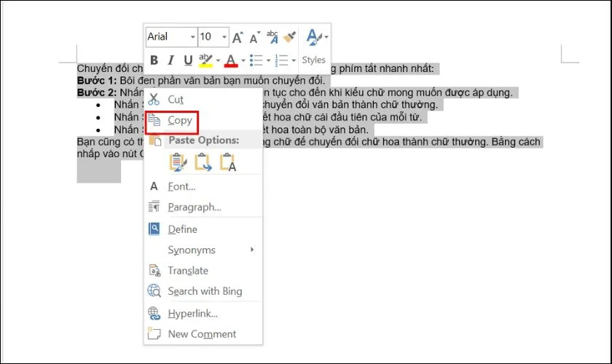Apply bullet list formatting
612x364 pixels.
point(256,60)
